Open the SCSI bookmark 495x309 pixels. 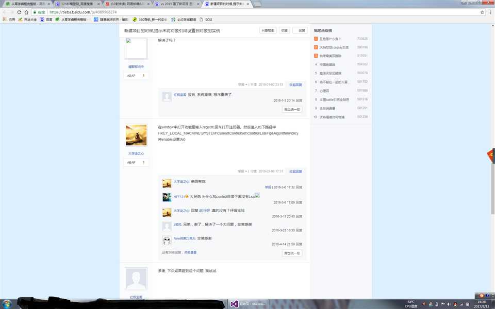tap(206, 20)
